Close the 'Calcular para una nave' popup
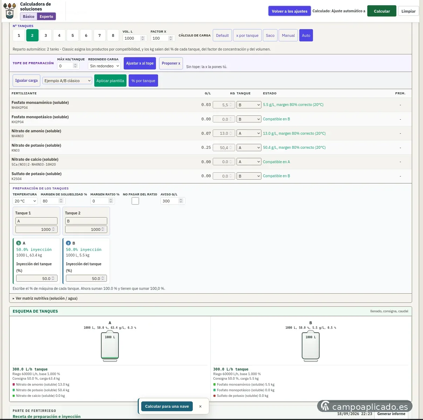Image resolution: width=423 pixels, height=420 pixels. pos(200,406)
